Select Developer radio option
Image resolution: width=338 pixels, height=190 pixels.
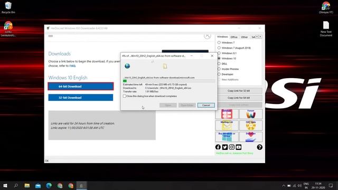(x=226, y=74)
